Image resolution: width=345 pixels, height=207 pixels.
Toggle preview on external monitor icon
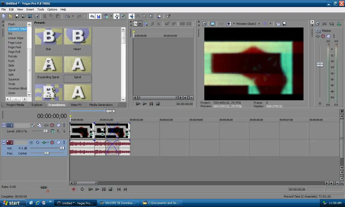212,24
